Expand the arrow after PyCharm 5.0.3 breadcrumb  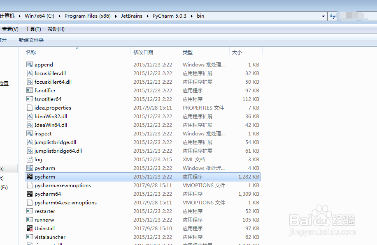pos(192,16)
